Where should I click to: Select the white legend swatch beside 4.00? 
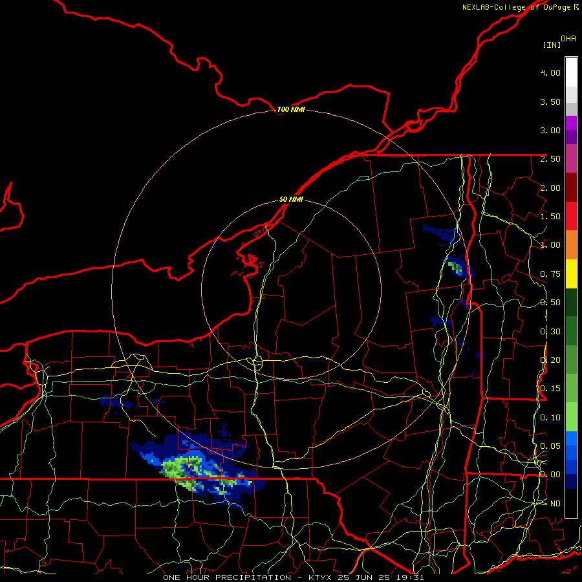(571, 72)
